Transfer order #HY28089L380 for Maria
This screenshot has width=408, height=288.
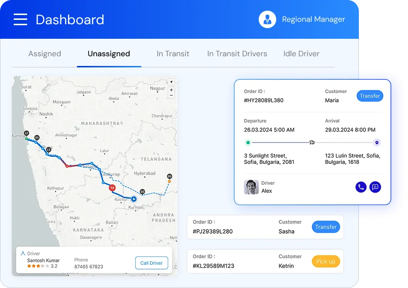click(370, 96)
